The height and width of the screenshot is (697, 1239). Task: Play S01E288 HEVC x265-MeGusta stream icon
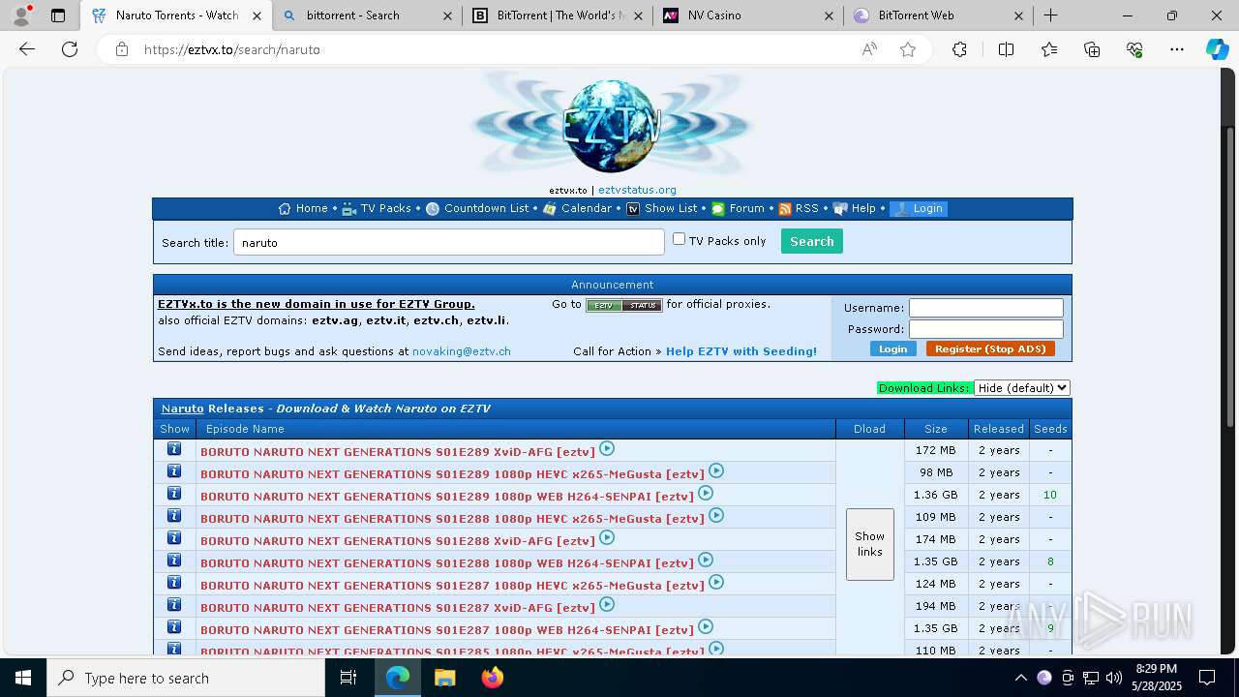point(716,515)
